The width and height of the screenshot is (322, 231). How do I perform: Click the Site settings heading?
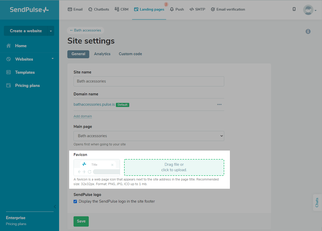[x=91, y=41]
